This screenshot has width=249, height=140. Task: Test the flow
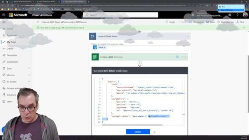[x=240, y=22]
